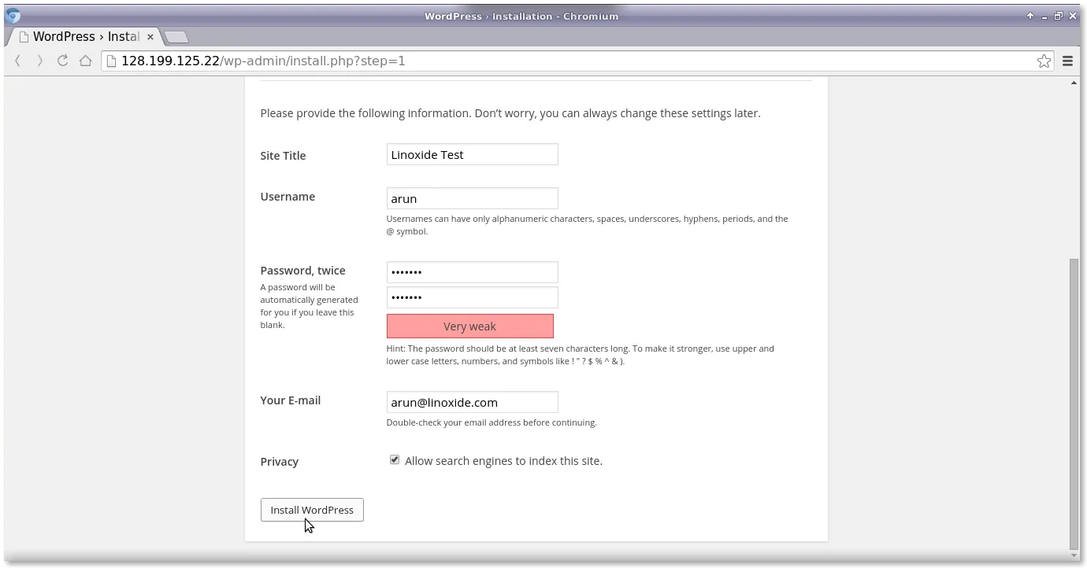Image resolution: width=1087 pixels, height=568 pixels.
Task: Select the Username field containing arun
Action: [x=471, y=198]
